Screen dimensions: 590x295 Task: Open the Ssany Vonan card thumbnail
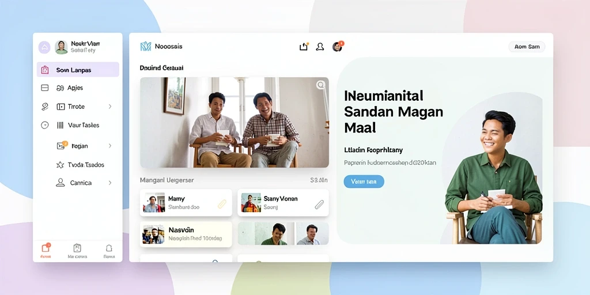[x=251, y=203]
